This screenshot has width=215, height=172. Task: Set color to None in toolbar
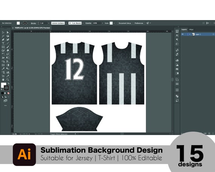click(x=8, y=93)
